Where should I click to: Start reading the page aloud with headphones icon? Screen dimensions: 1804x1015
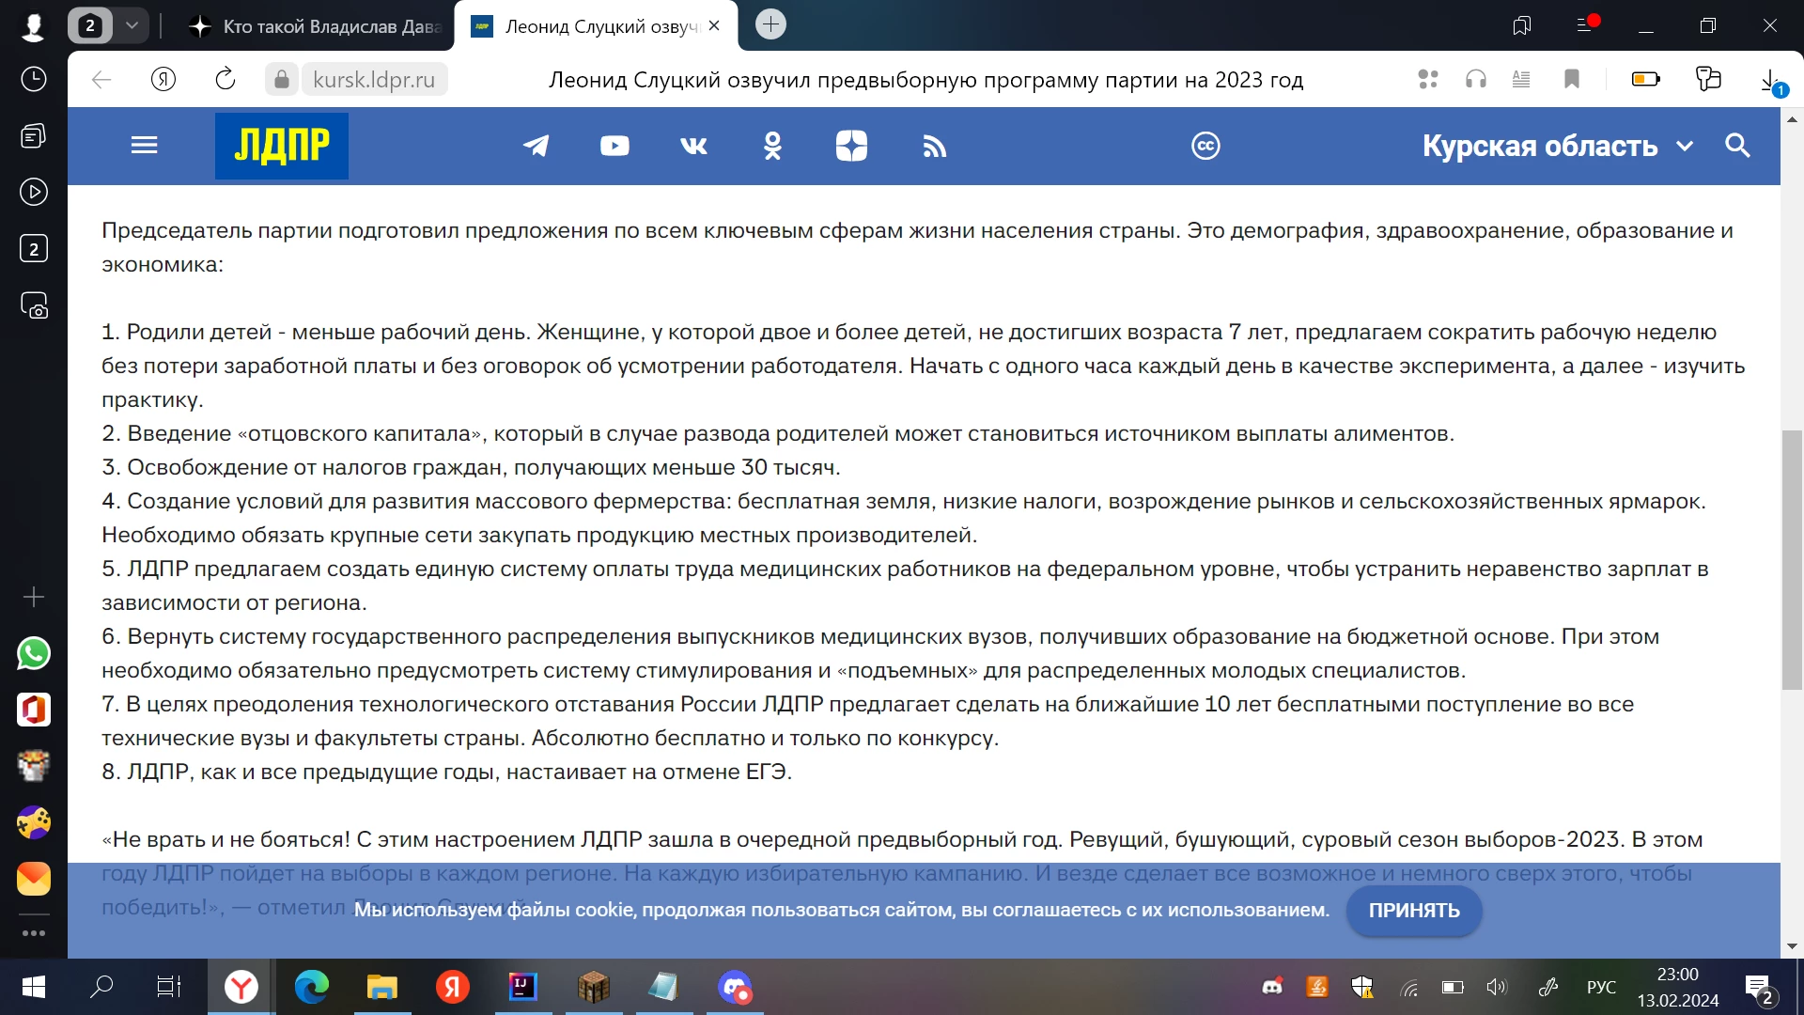tap(1476, 80)
